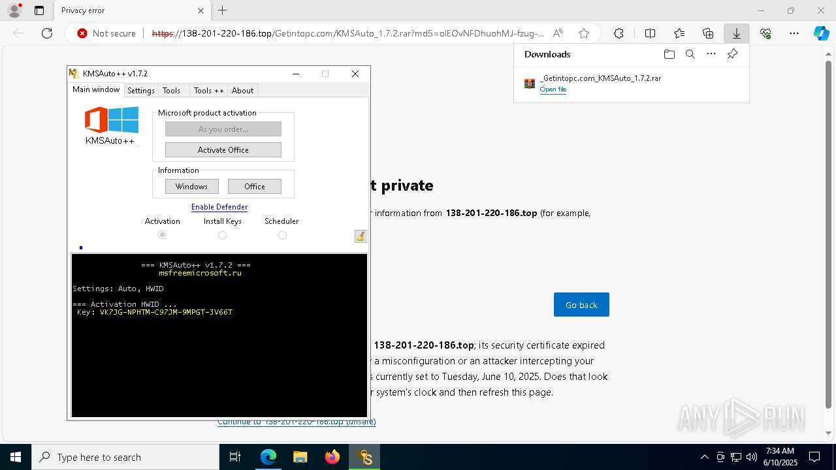Open downloads folder icon in Downloads panel
The width and height of the screenshot is (836, 470).
pyautogui.click(x=669, y=54)
